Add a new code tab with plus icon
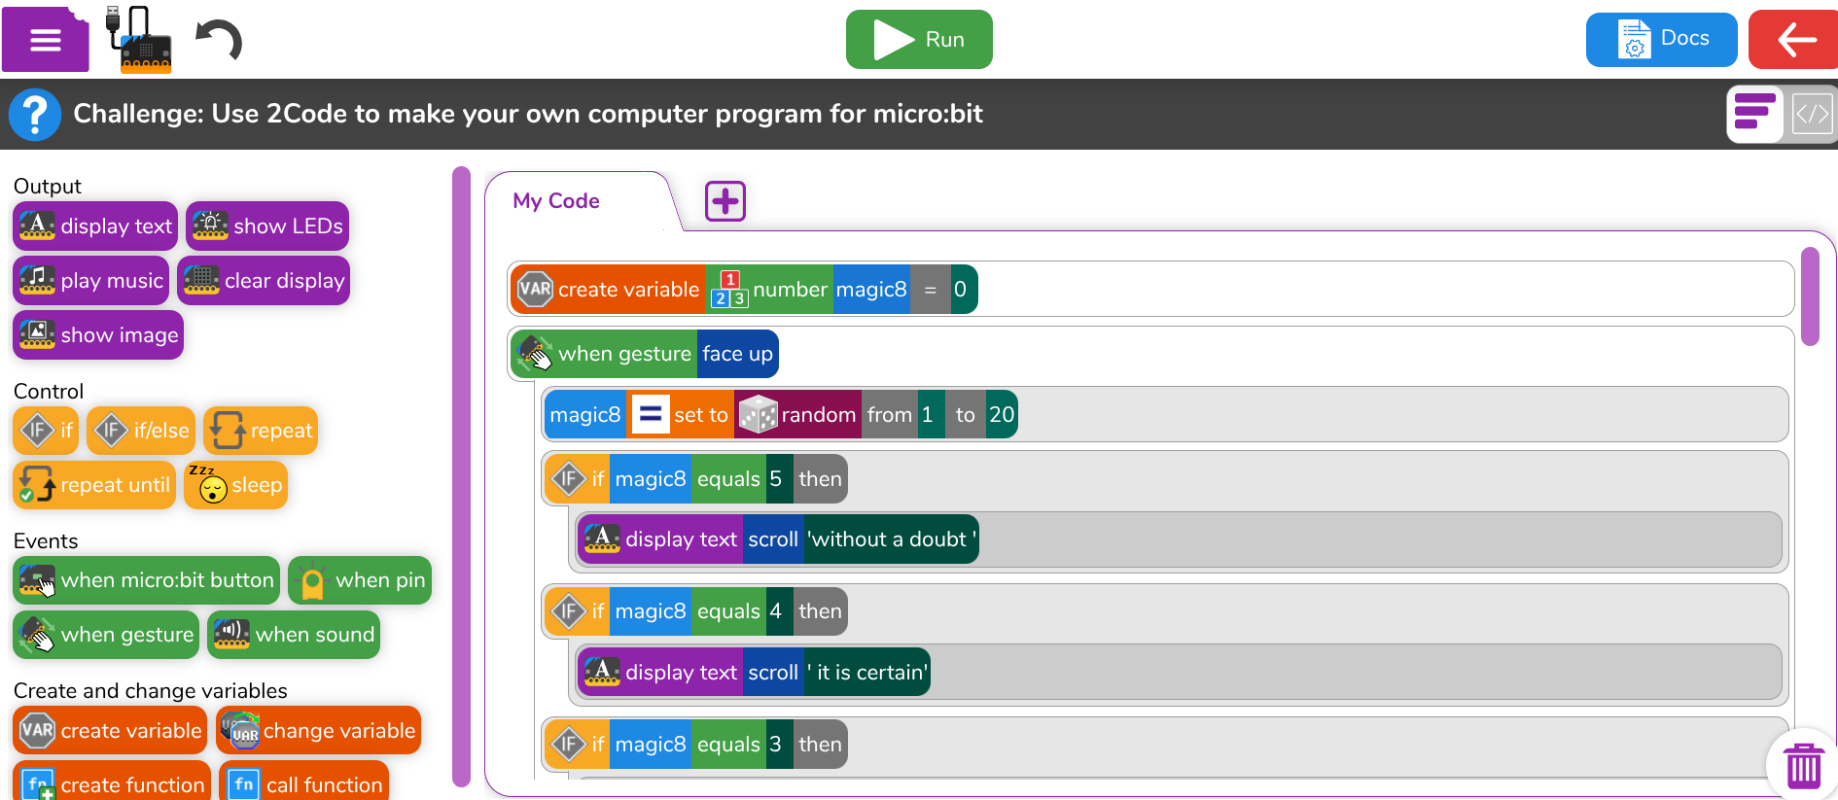This screenshot has height=800, width=1838. click(725, 201)
